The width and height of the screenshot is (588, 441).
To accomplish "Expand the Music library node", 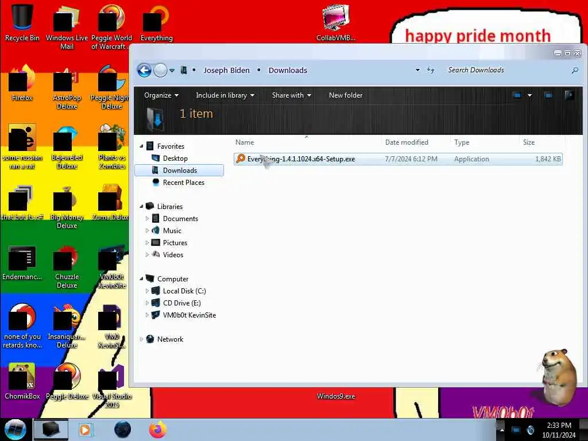I will pos(147,231).
